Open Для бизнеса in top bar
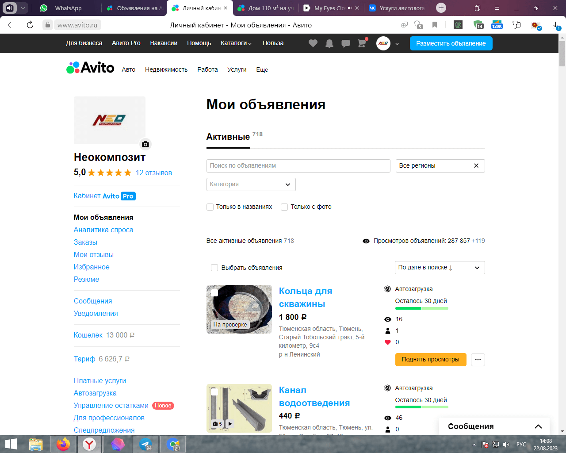The height and width of the screenshot is (453, 566). pyautogui.click(x=84, y=43)
